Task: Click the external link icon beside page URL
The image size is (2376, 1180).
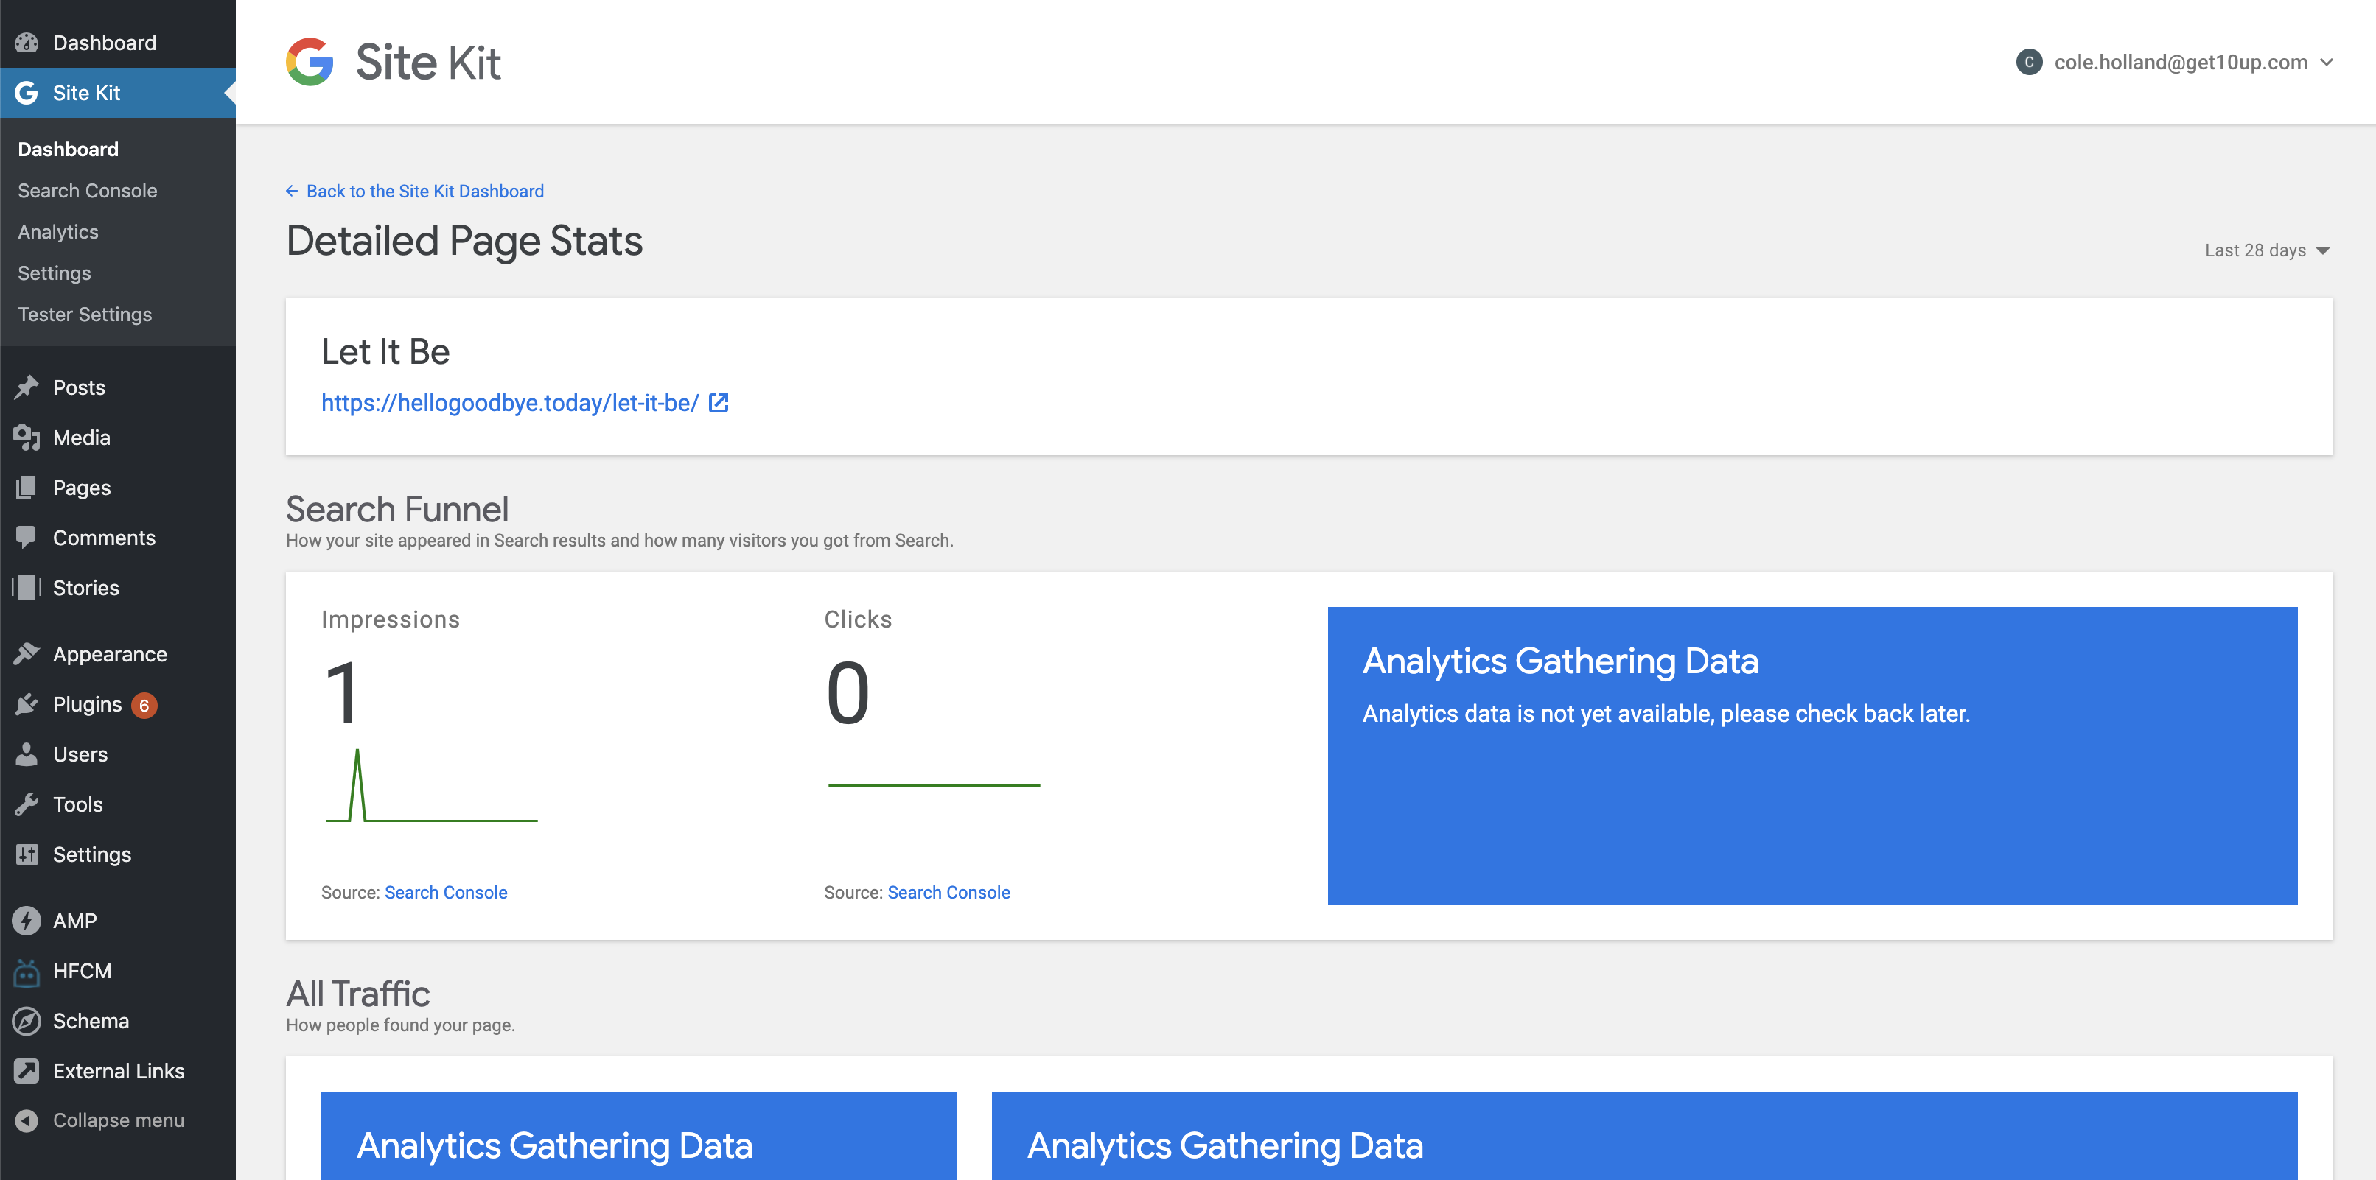Action: pyautogui.click(x=719, y=403)
